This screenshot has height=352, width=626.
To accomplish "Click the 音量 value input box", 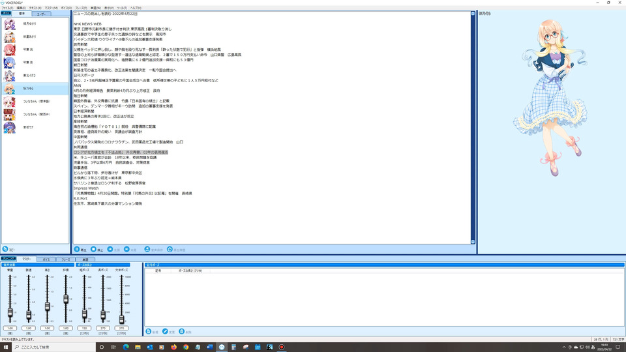I will tap(10, 328).
